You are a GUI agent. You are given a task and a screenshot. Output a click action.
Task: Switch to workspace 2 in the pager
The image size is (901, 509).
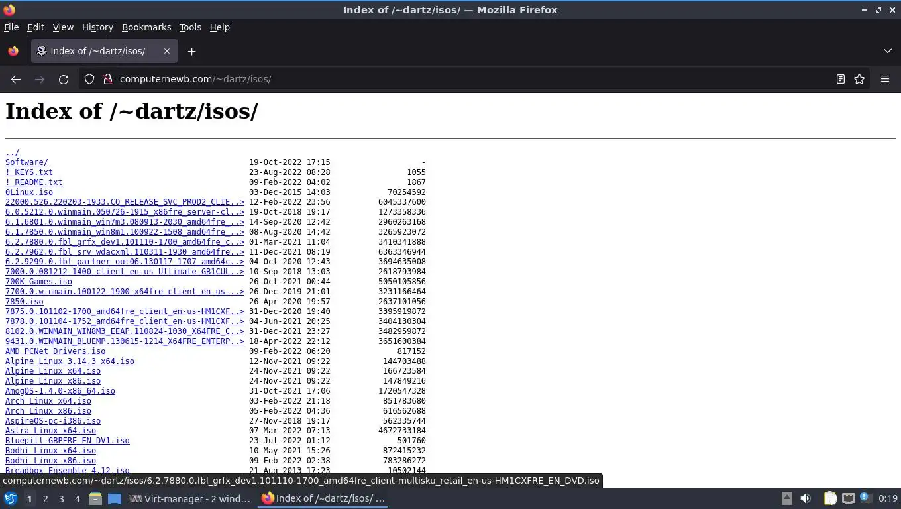45,498
